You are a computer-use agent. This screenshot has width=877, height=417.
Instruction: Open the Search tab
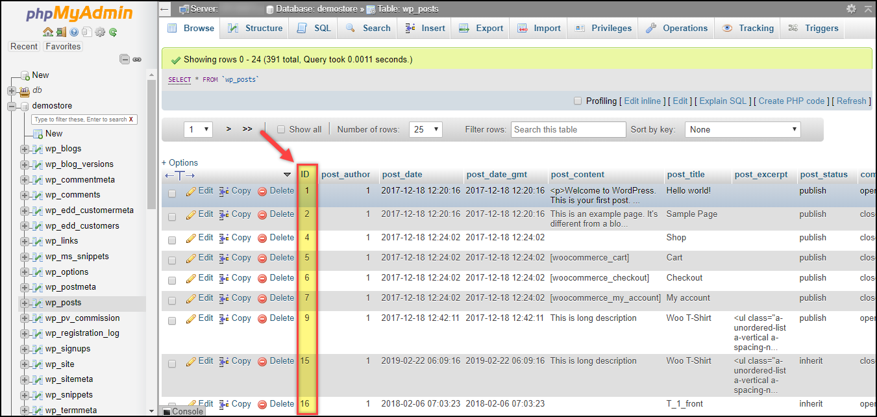[x=368, y=28]
